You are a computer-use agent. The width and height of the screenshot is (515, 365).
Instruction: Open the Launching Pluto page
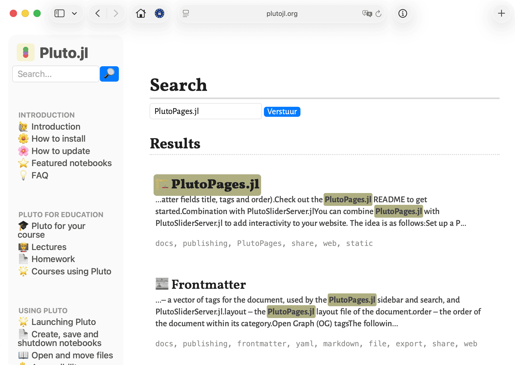click(64, 322)
